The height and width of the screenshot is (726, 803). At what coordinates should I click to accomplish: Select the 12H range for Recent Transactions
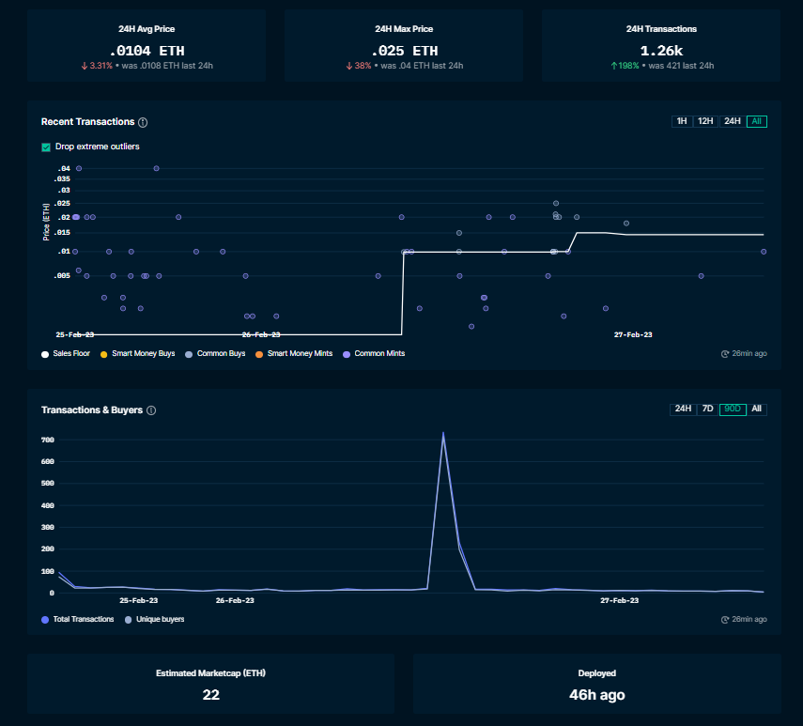705,121
